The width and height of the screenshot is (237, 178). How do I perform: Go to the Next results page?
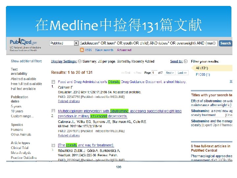pyautogui.click(x=170, y=73)
